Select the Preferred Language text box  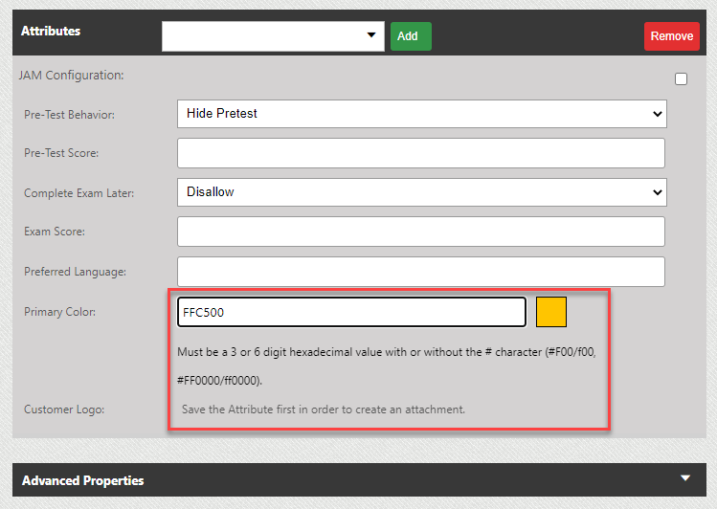click(421, 272)
